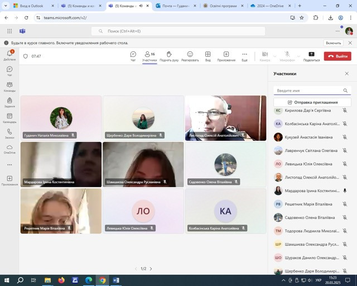The height and width of the screenshot is (286, 357).
Task: Select Мардарова Ірина video tile
Action: coord(61,164)
